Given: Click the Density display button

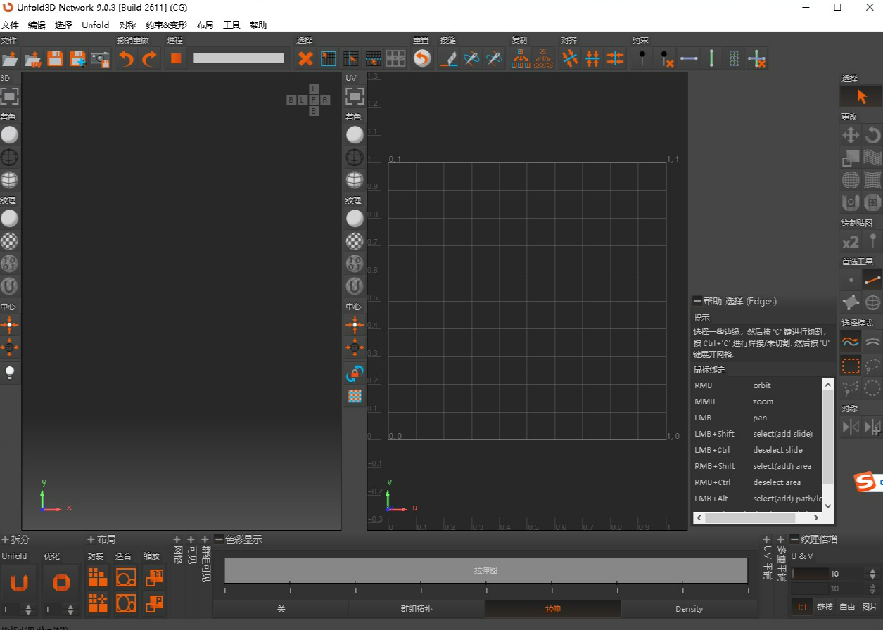Looking at the screenshot, I should [689, 609].
